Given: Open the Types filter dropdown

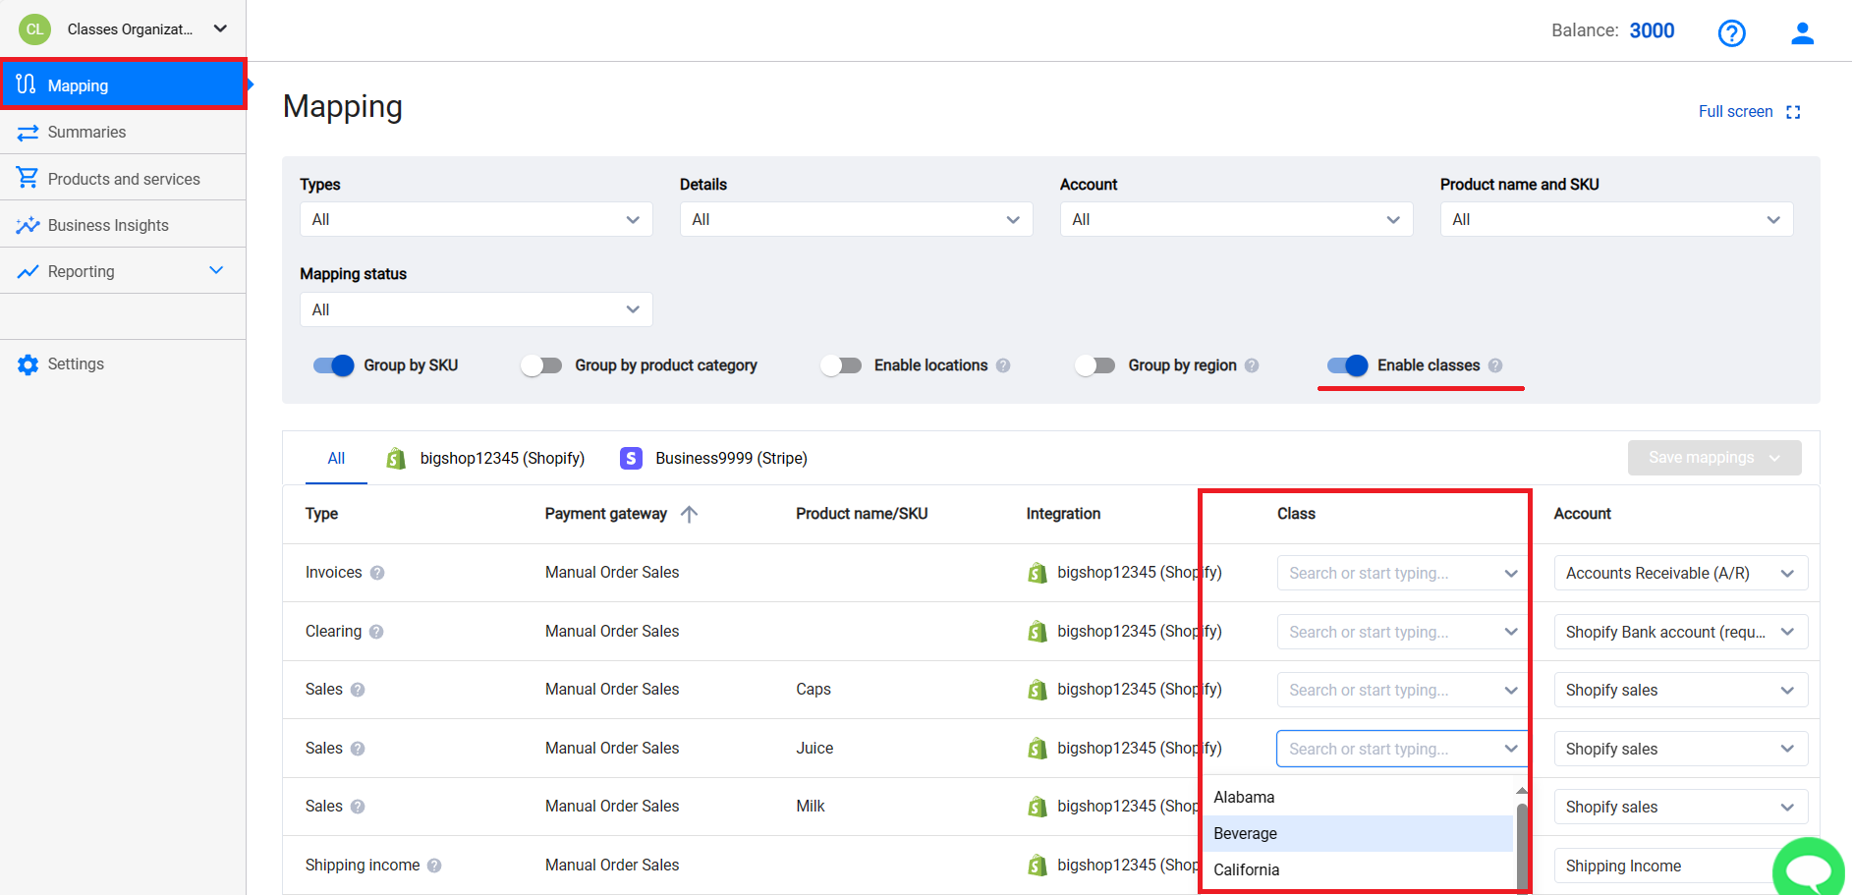Looking at the screenshot, I should click(476, 218).
